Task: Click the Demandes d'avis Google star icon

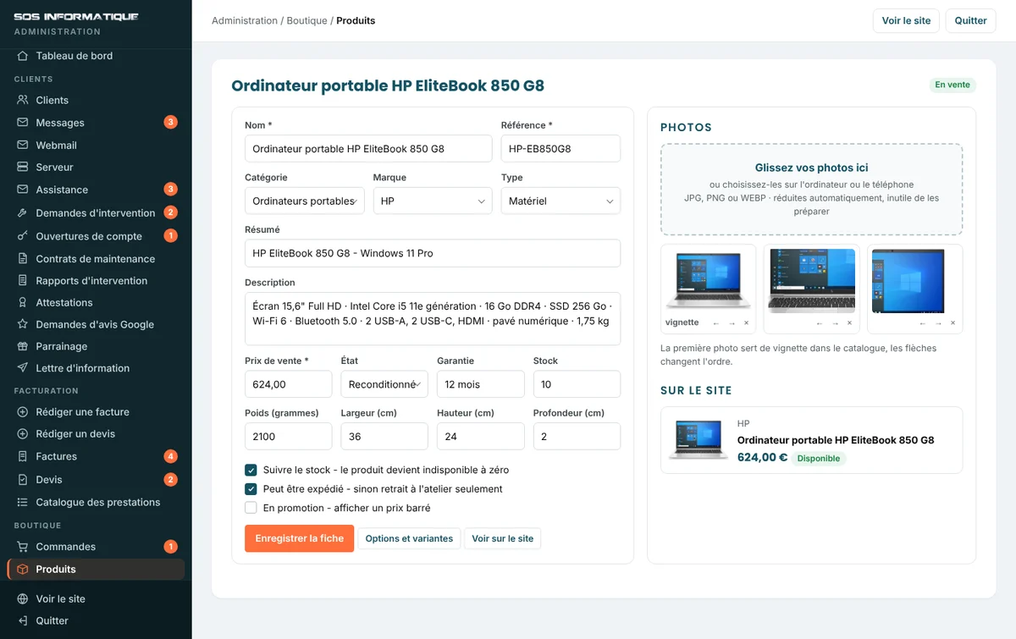Action: [23, 324]
